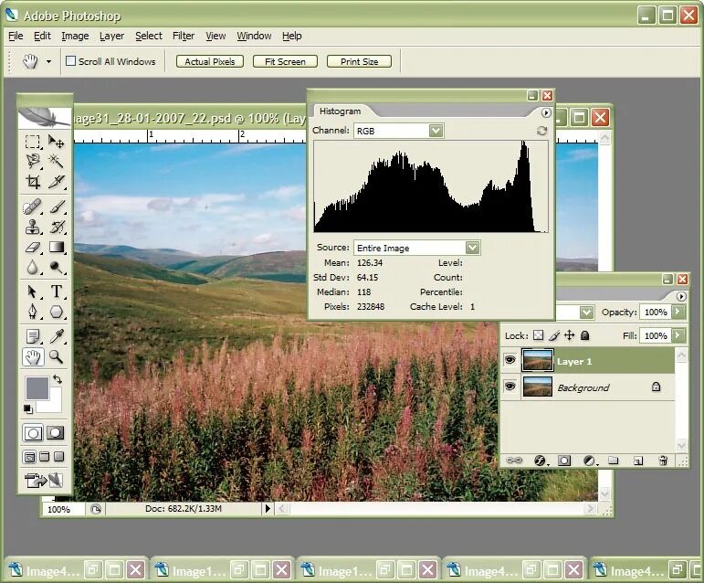This screenshot has height=583, width=704.
Task: Open the File menu
Action: (16, 36)
